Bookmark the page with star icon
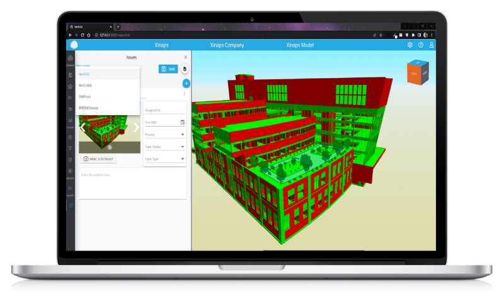This screenshot has width=504, height=294. pos(381,35)
